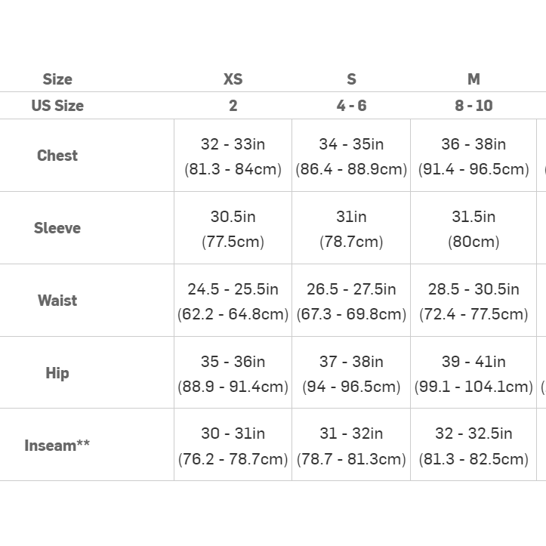Select the M hip 39 - 41in cell
546x546 pixels.
474,374
